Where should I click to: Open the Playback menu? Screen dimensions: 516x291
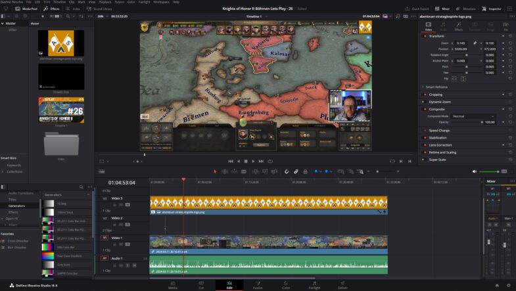pos(105,2)
